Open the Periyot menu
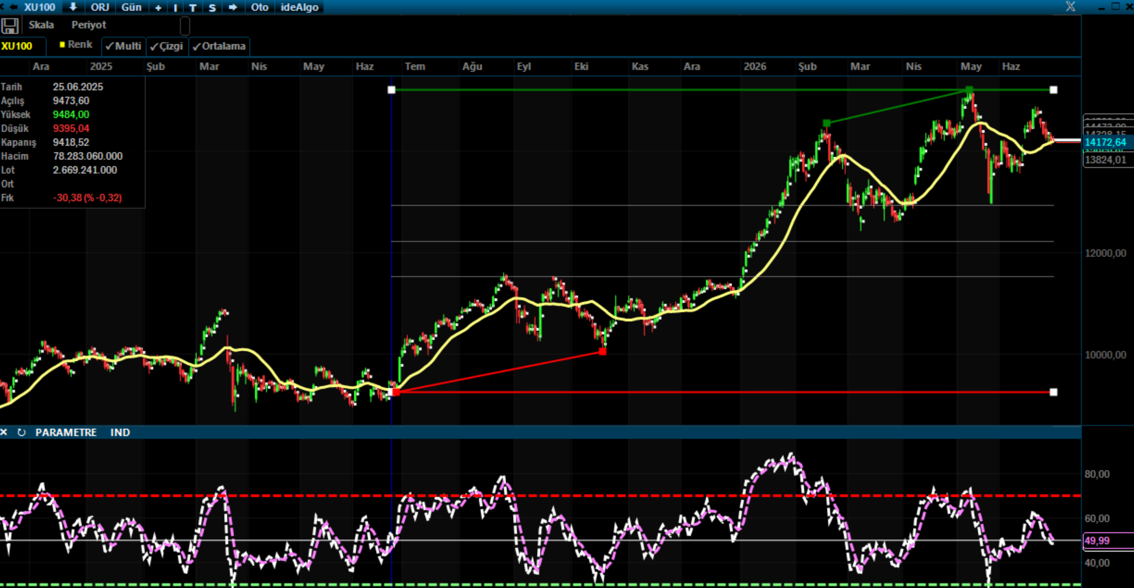 pos(89,25)
